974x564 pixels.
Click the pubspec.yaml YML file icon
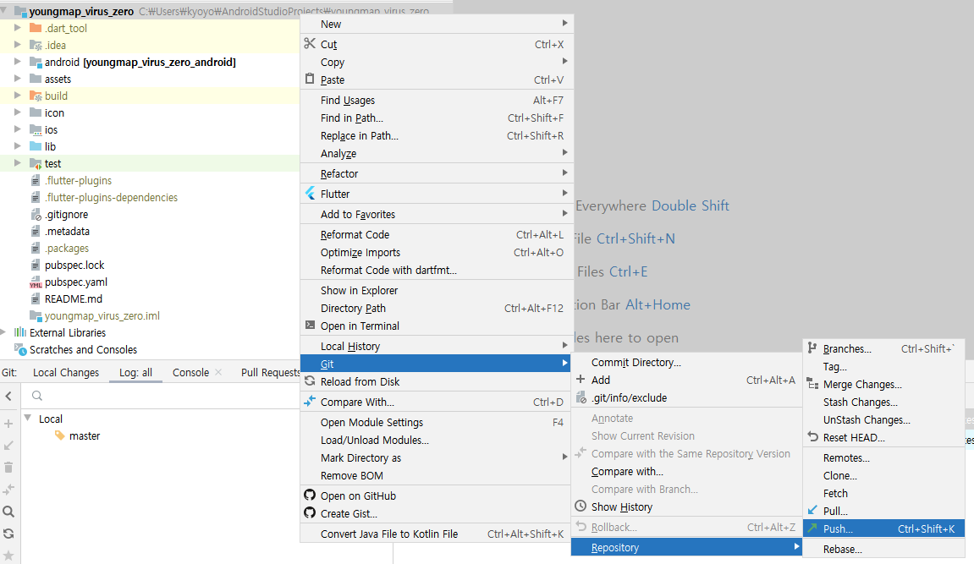point(36,282)
